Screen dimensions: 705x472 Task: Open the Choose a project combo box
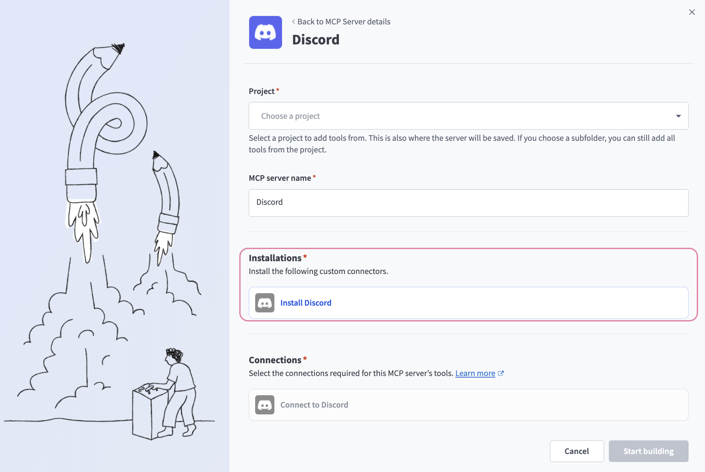tap(468, 116)
